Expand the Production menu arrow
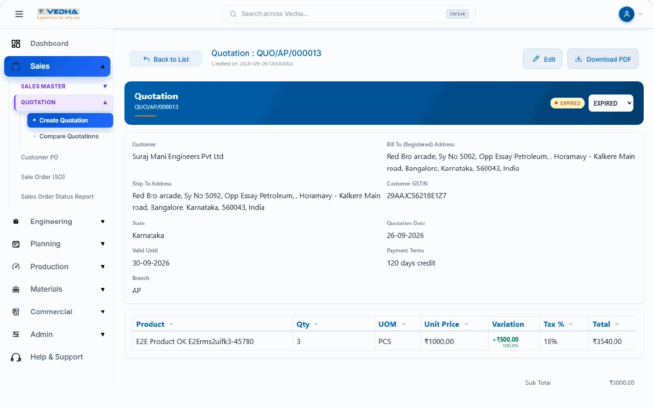The height and width of the screenshot is (409, 654). (103, 267)
